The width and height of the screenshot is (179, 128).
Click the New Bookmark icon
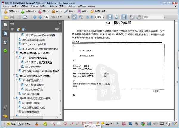pyautogui.click(x=18, y=29)
